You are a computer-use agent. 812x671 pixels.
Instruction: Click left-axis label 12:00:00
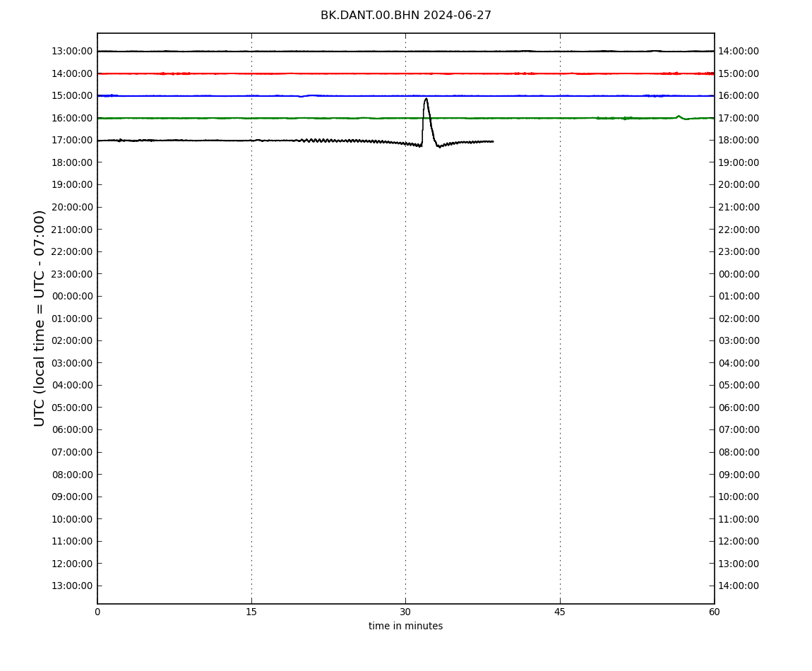click(72, 564)
